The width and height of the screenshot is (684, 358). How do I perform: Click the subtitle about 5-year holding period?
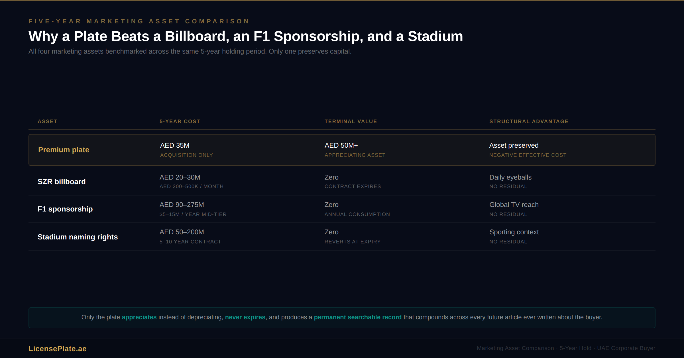coord(190,51)
